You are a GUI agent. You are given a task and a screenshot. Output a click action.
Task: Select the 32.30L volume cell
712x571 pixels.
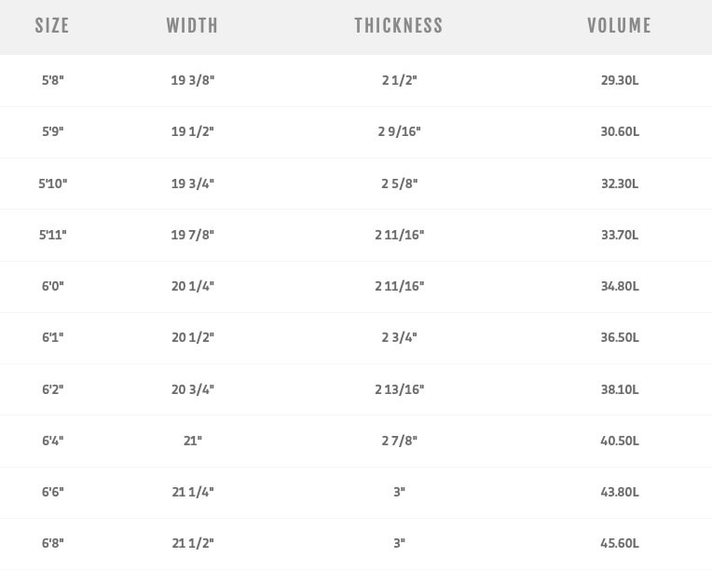click(x=620, y=184)
